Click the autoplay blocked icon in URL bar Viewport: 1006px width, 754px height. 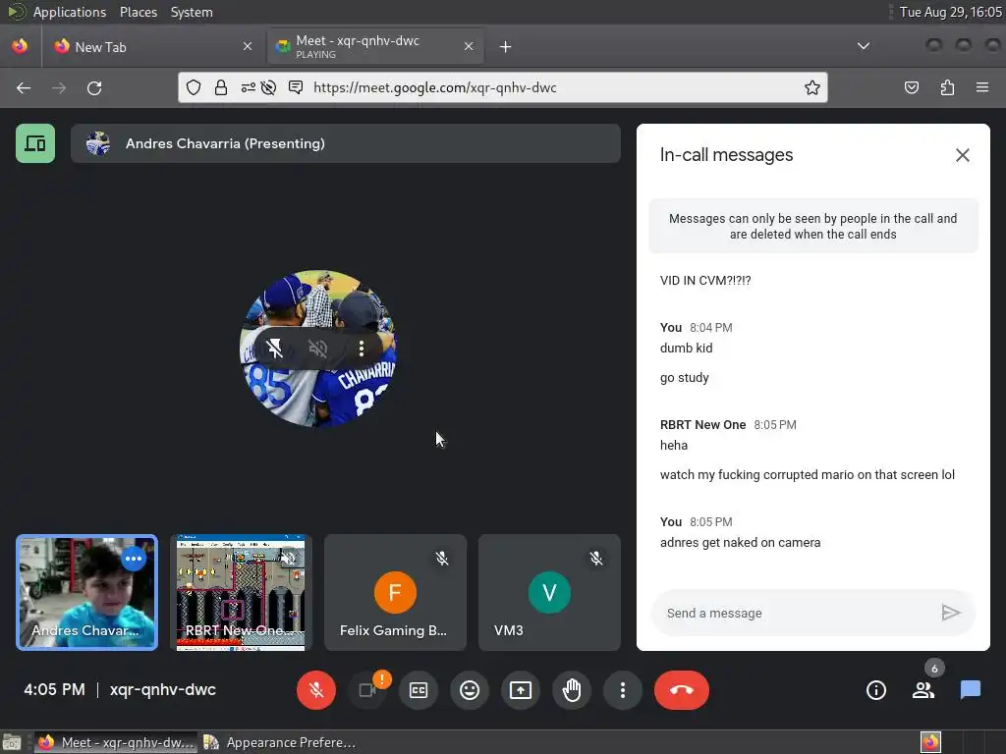click(x=268, y=87)
